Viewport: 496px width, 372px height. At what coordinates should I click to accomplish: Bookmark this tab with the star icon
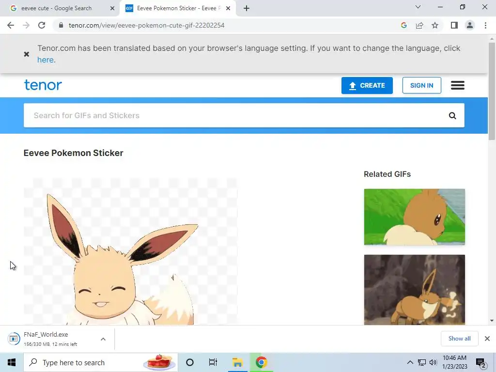[x=435, y=25]
